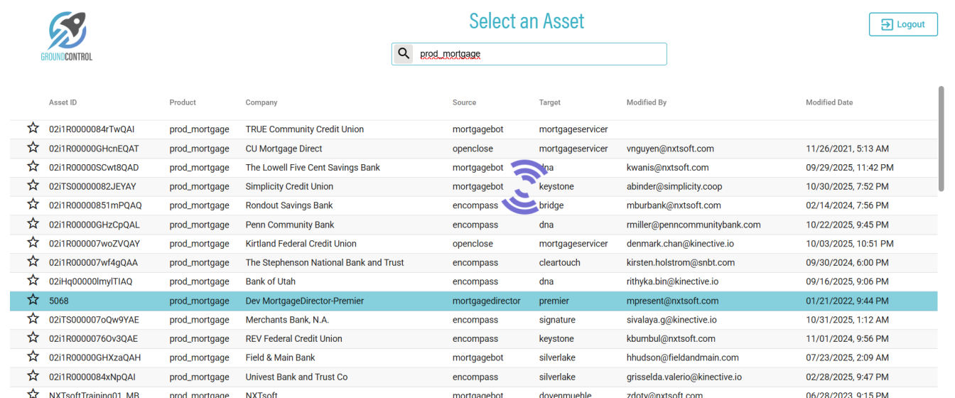The height and width of the screenshot is (398, 955).
Task: Click vnguyen@nxtsoft.com in Modified By
Action: point(670,149)
